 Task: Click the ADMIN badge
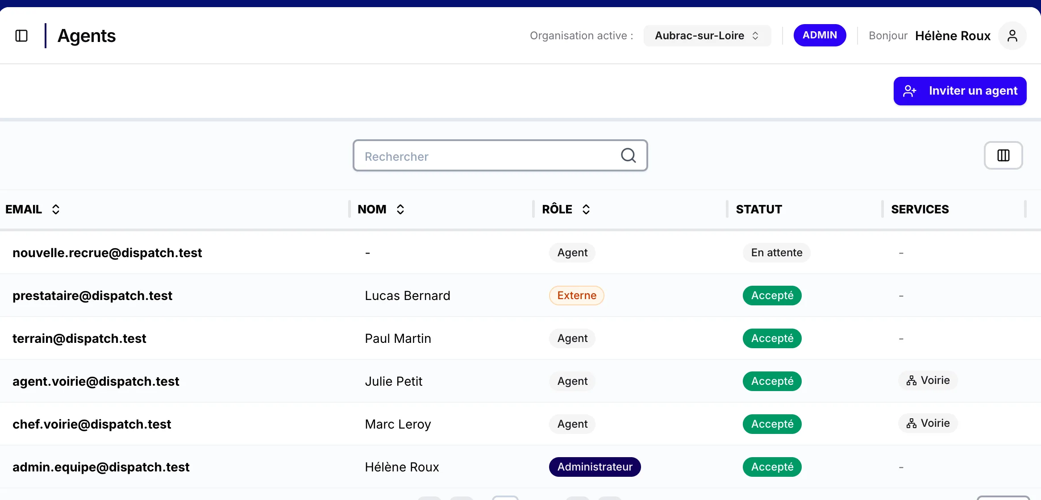pos(820,35)
